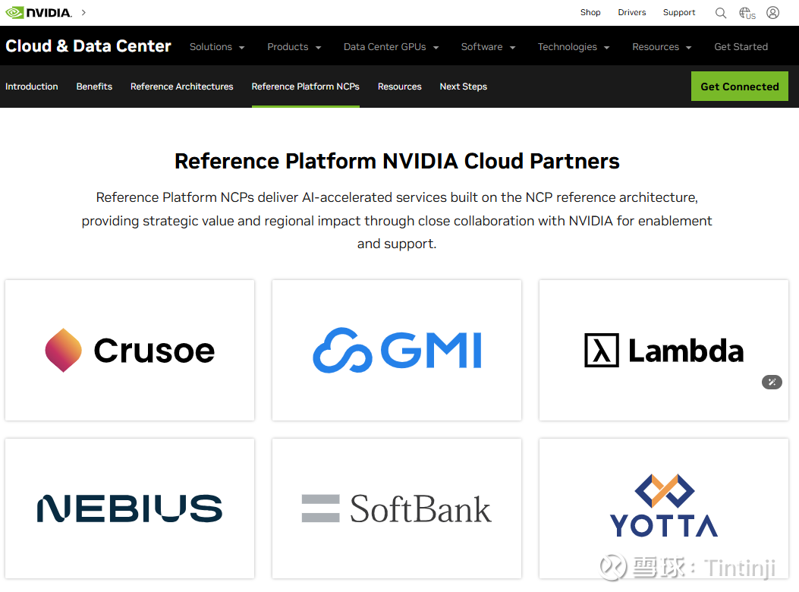Open Get Started in the navigation bar
799x592 pixels.
pos(741,47)
